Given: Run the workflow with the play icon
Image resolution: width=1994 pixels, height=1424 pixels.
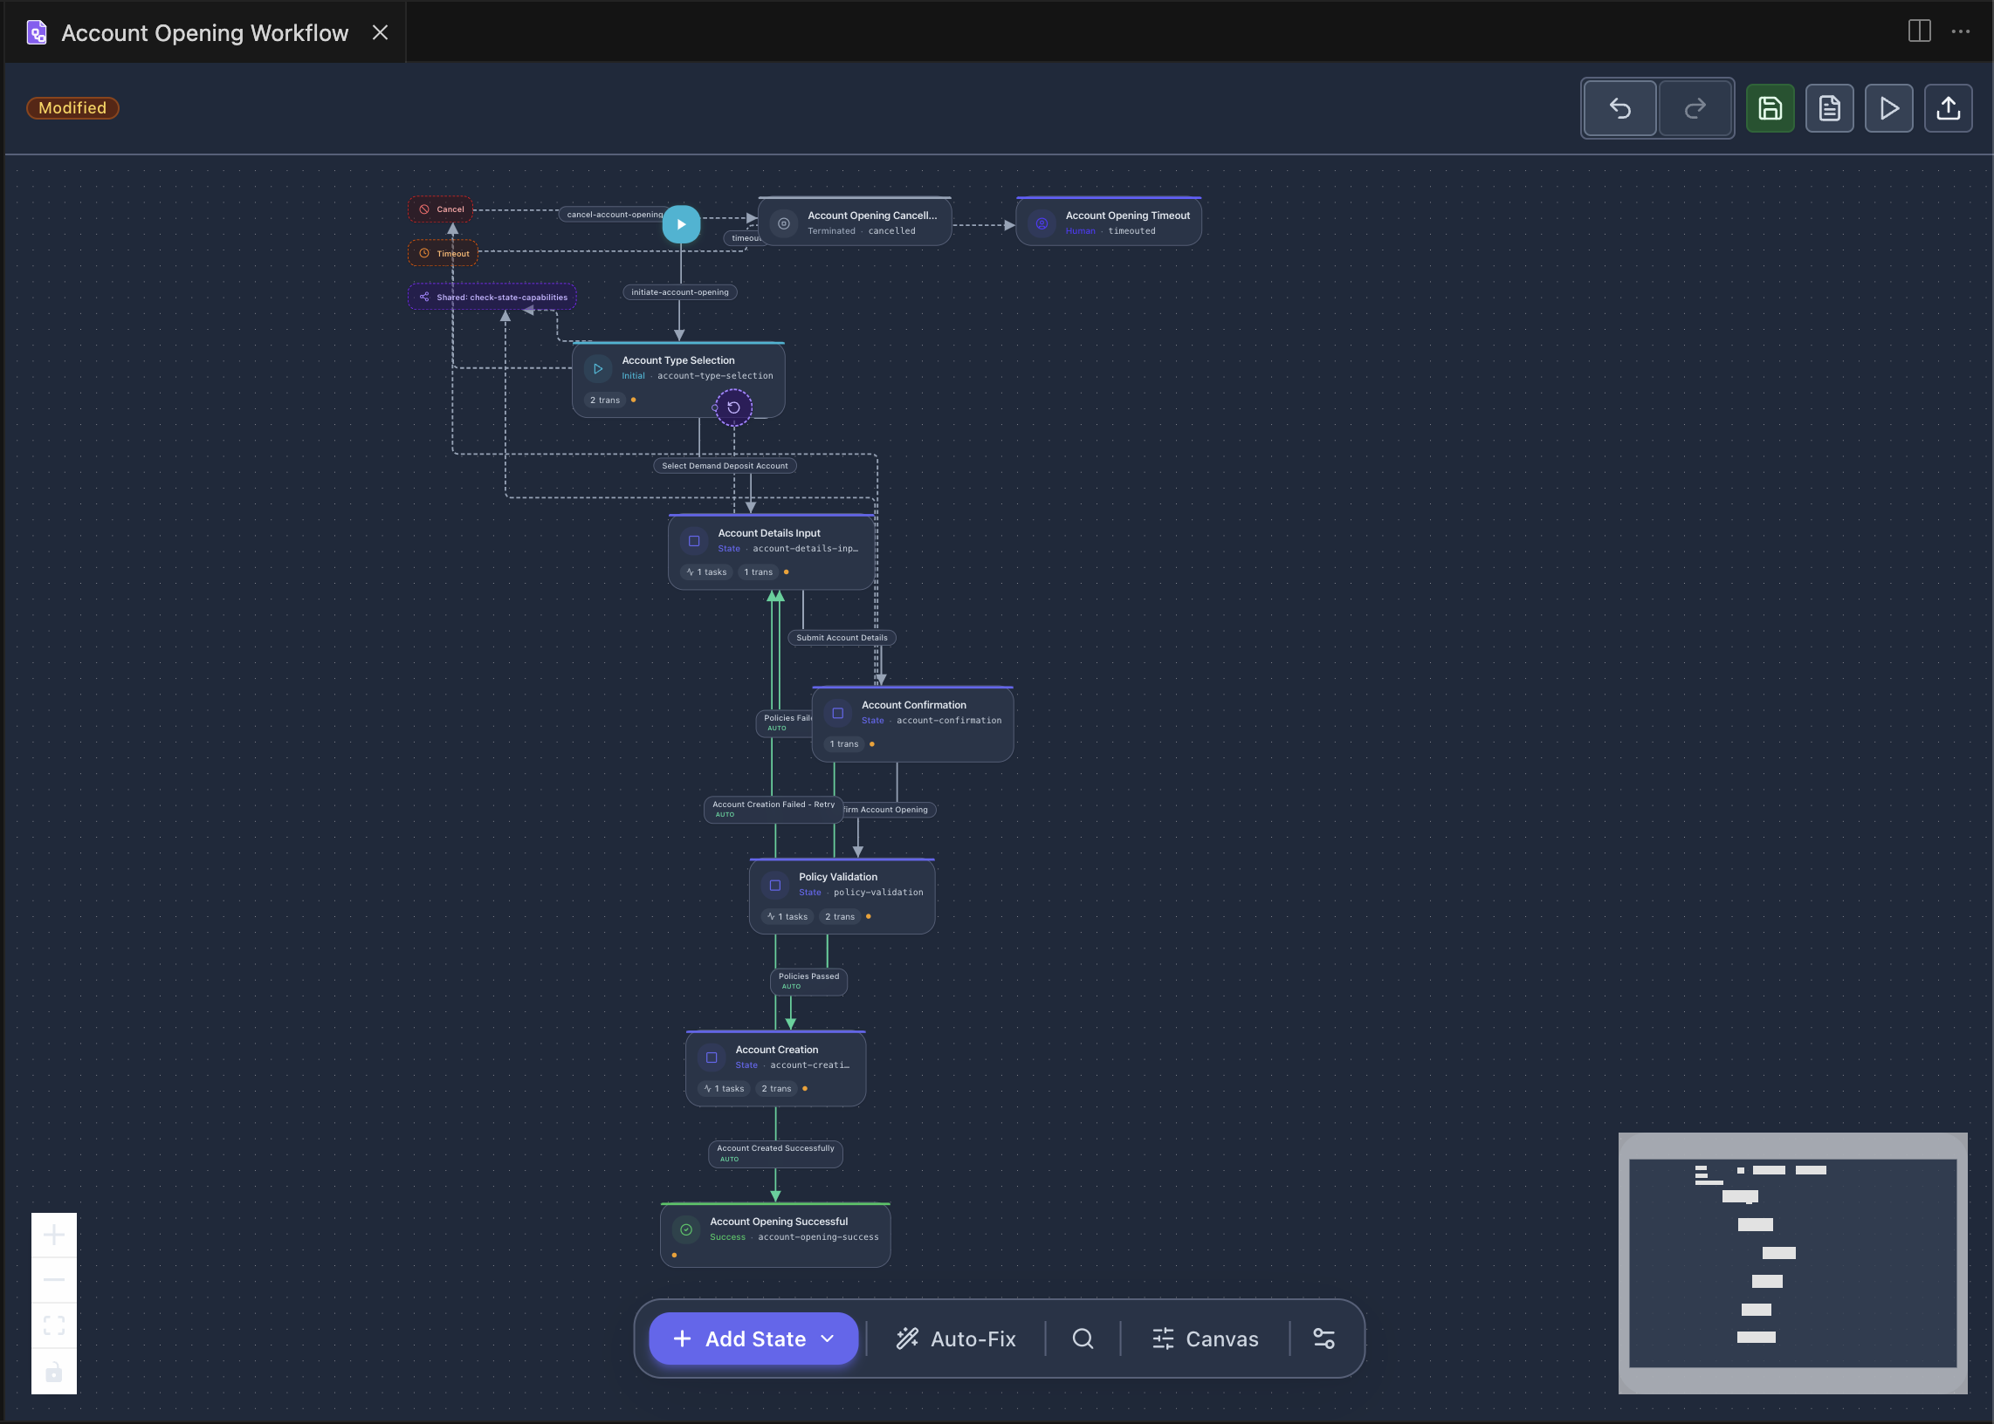Looking at the screenshot, I should [x=1888, y=109].
